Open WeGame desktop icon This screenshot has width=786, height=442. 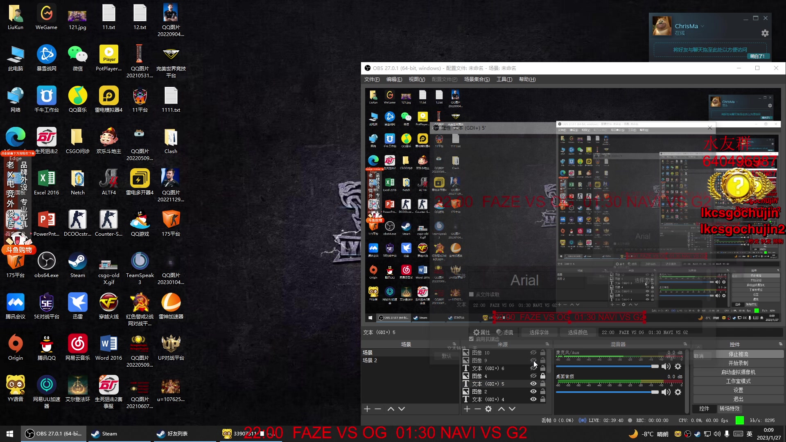click(46, 18)
